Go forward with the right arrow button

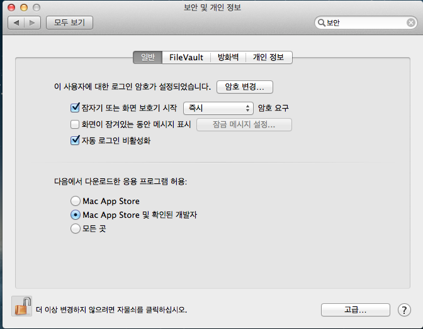click(32, 23)
